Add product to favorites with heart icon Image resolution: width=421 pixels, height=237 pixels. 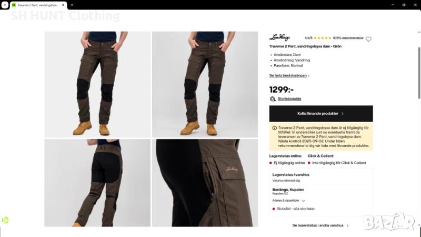pos(368,39)
